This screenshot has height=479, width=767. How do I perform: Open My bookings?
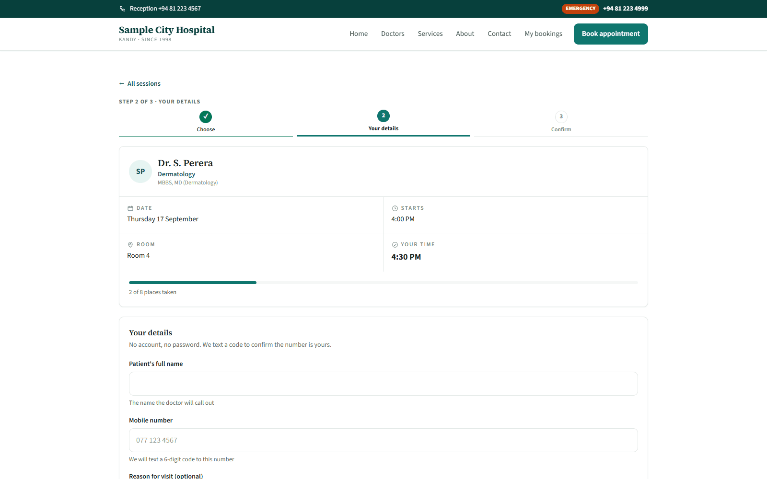point(544,34)
